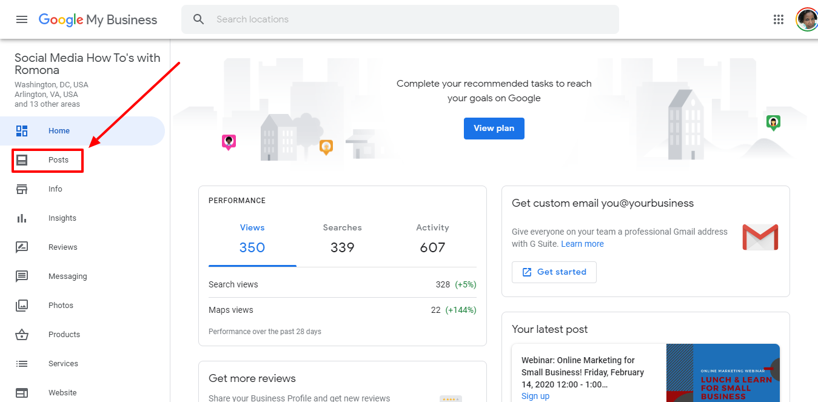Click the Home dashboard icon
The image size is (818, 402).
click(22, 131)
